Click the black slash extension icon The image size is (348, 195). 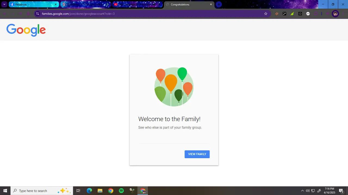(x=284, y=14)
